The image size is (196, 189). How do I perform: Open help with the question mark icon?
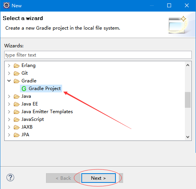10,177
